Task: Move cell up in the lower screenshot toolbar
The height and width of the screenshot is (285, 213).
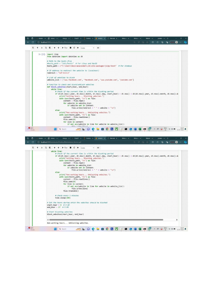Action: click(55, 148)
